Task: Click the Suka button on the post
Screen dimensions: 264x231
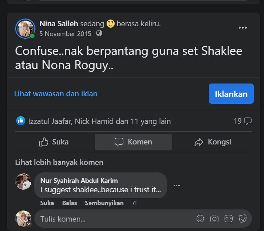Action: 54,142
